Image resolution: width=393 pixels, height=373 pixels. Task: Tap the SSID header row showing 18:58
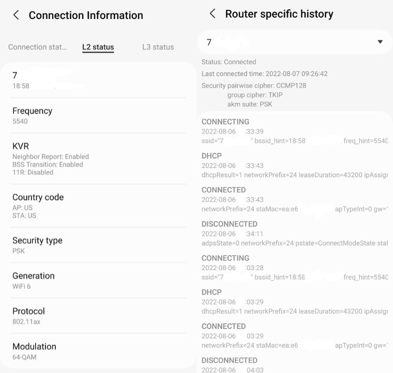pos(98,80)
